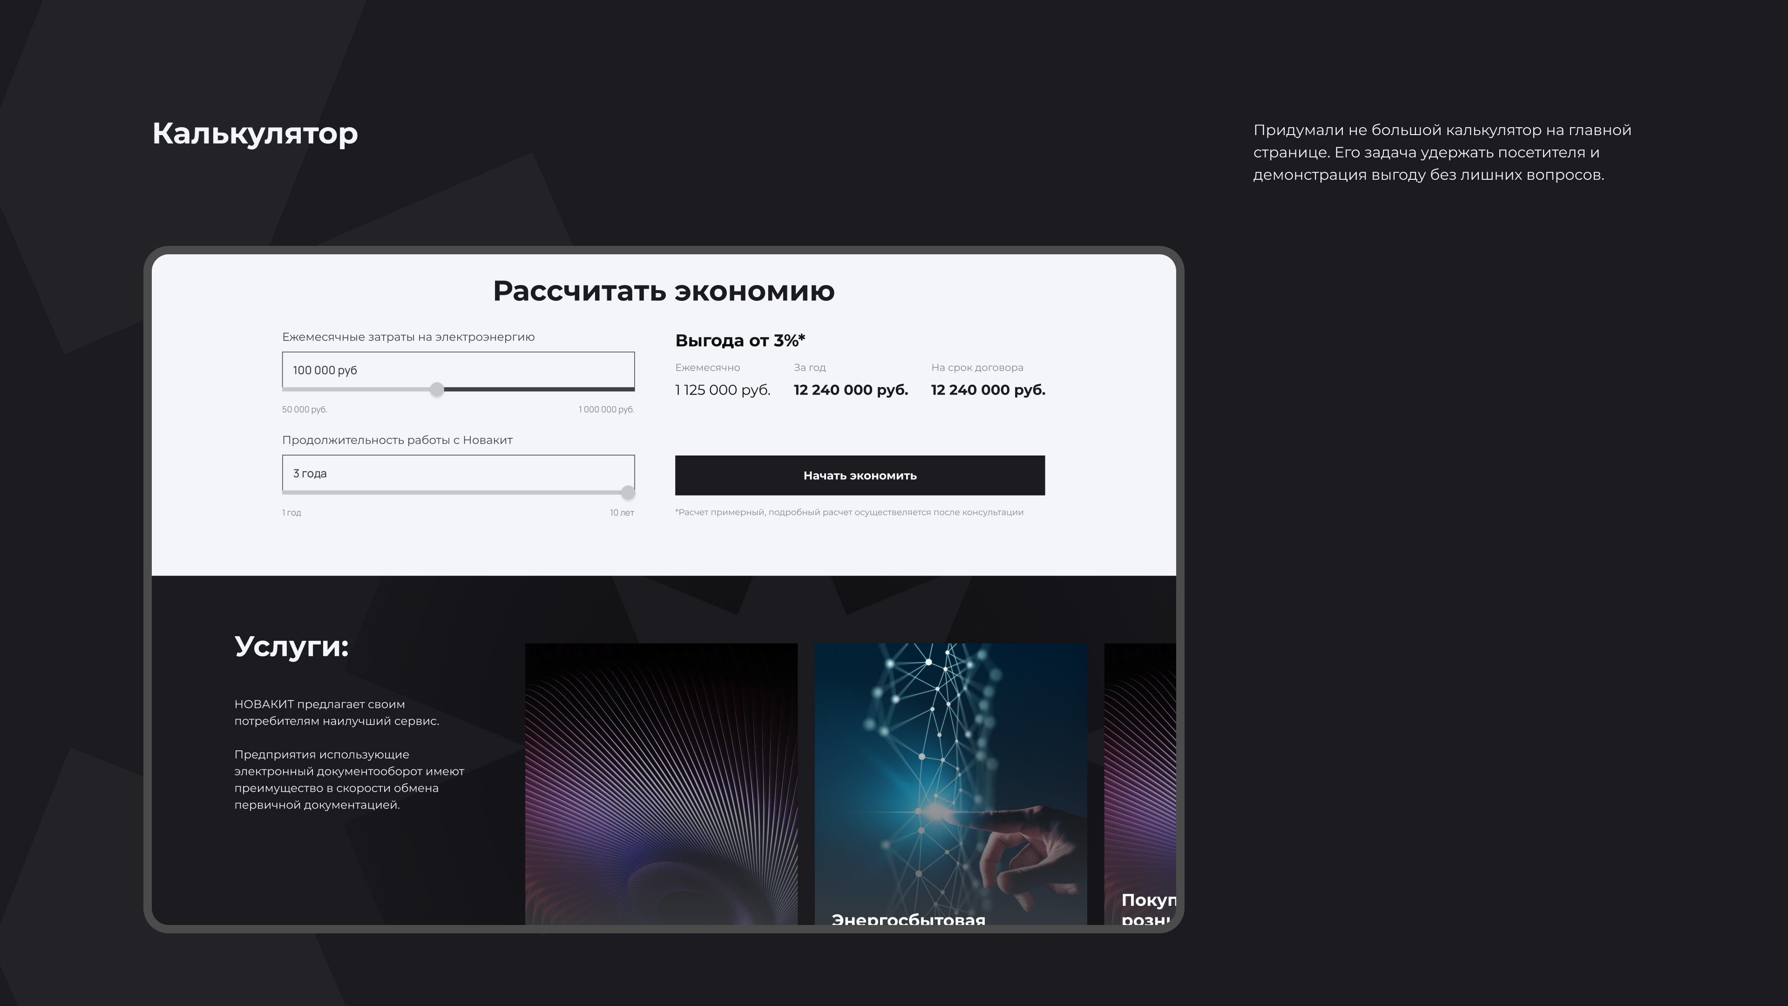Click the monthly electricity cost input field
The width and height of the screenshot is (1788, 1006).
coord(458,370)
